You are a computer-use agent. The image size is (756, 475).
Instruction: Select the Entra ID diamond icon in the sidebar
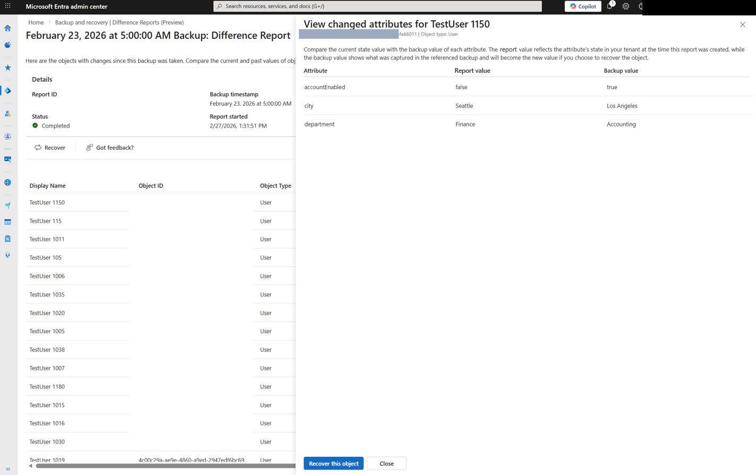coord(7,90)
